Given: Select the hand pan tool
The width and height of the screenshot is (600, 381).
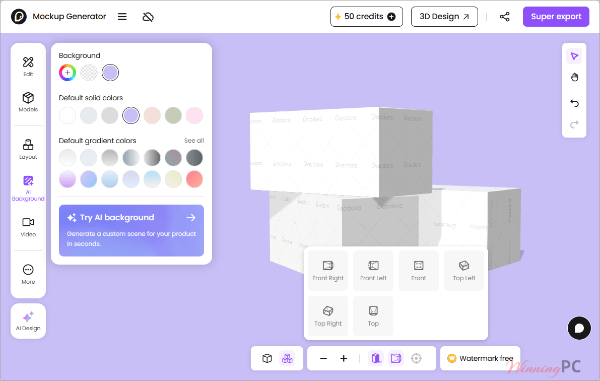Looking at the screenshot, I should point(574,77).
